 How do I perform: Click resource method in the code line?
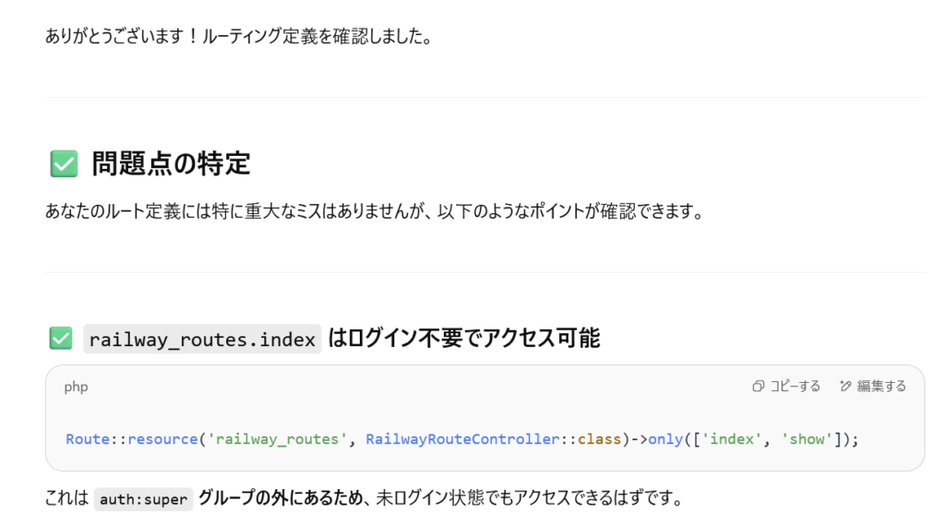(162, 439)
